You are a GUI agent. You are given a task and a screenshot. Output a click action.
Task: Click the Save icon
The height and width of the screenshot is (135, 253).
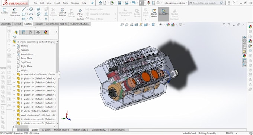[119, 3]
